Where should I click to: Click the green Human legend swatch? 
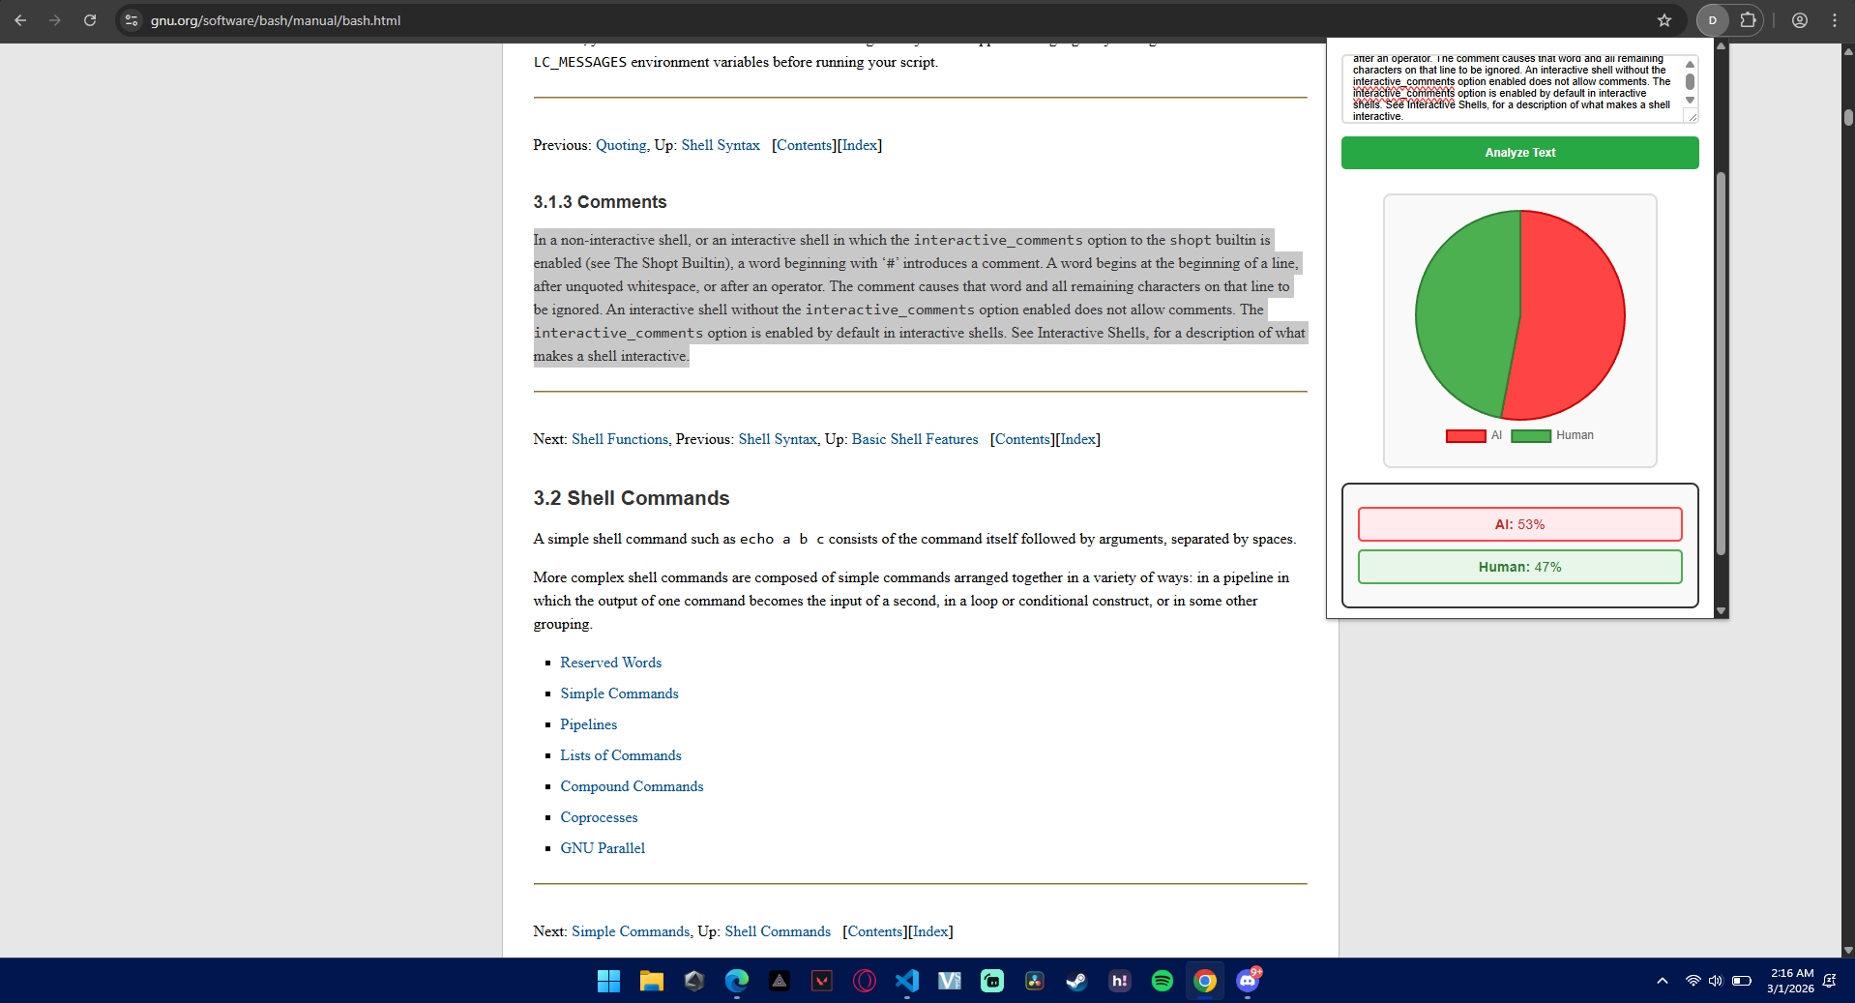(x=1530, y=436)
